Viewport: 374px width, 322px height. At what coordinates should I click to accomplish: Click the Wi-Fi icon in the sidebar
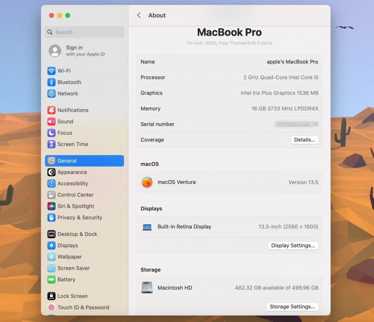click(x=51, y=71)
